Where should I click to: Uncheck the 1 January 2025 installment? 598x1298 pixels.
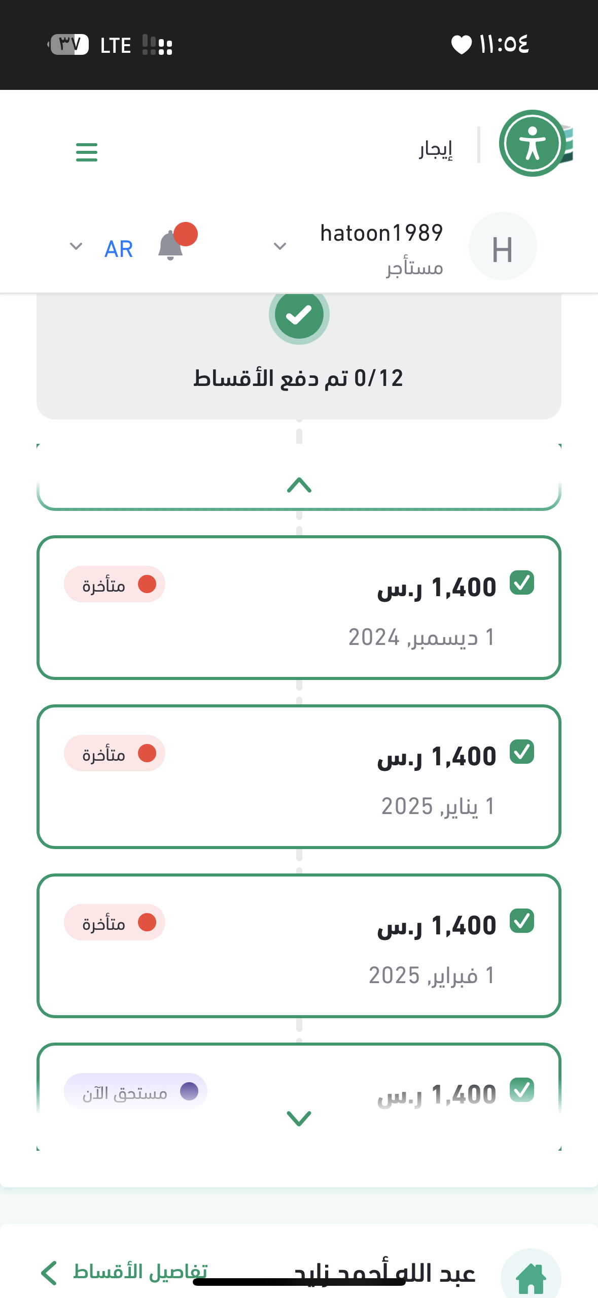tap(522, 752)
